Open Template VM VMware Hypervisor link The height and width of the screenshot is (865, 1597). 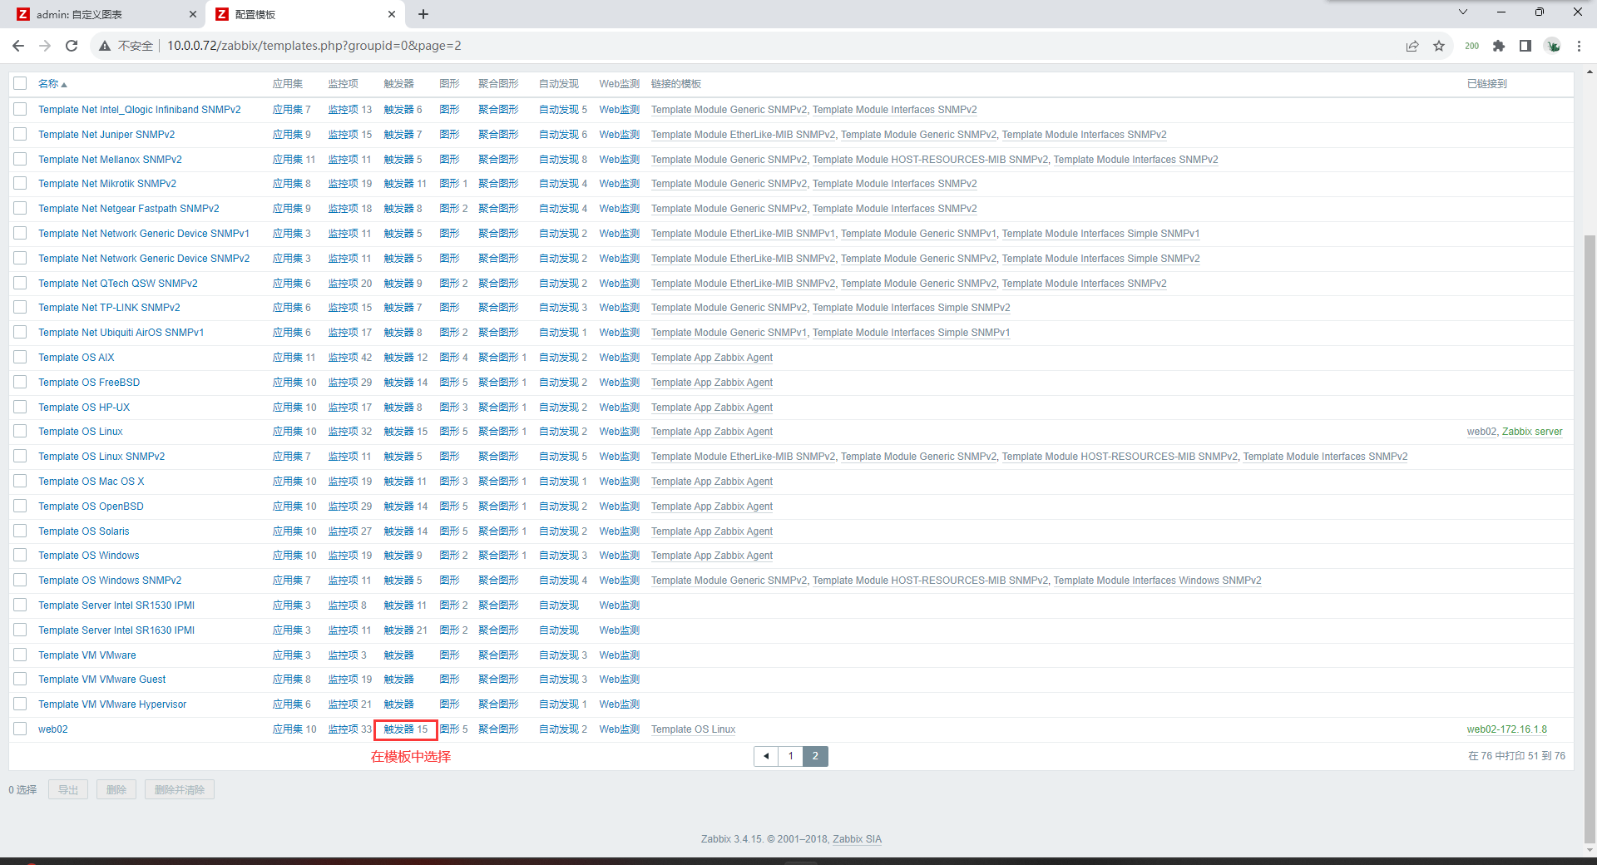112,704
